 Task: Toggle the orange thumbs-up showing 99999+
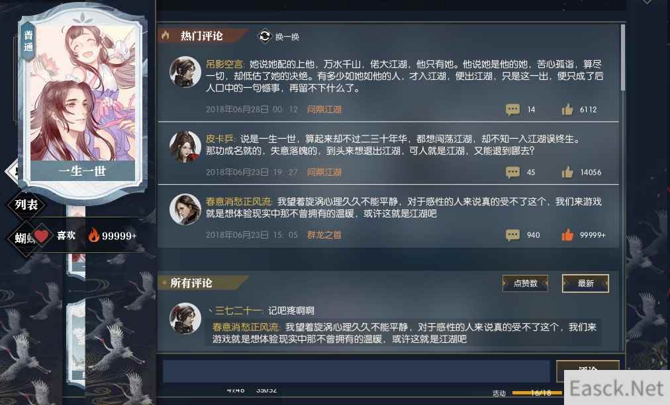coord(567,235)
